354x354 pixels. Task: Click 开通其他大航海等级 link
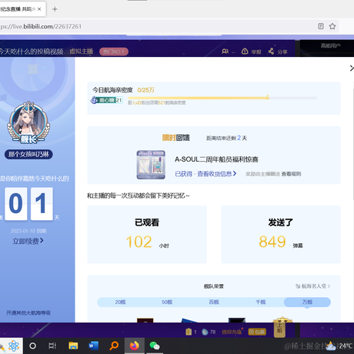pos(28,312)
